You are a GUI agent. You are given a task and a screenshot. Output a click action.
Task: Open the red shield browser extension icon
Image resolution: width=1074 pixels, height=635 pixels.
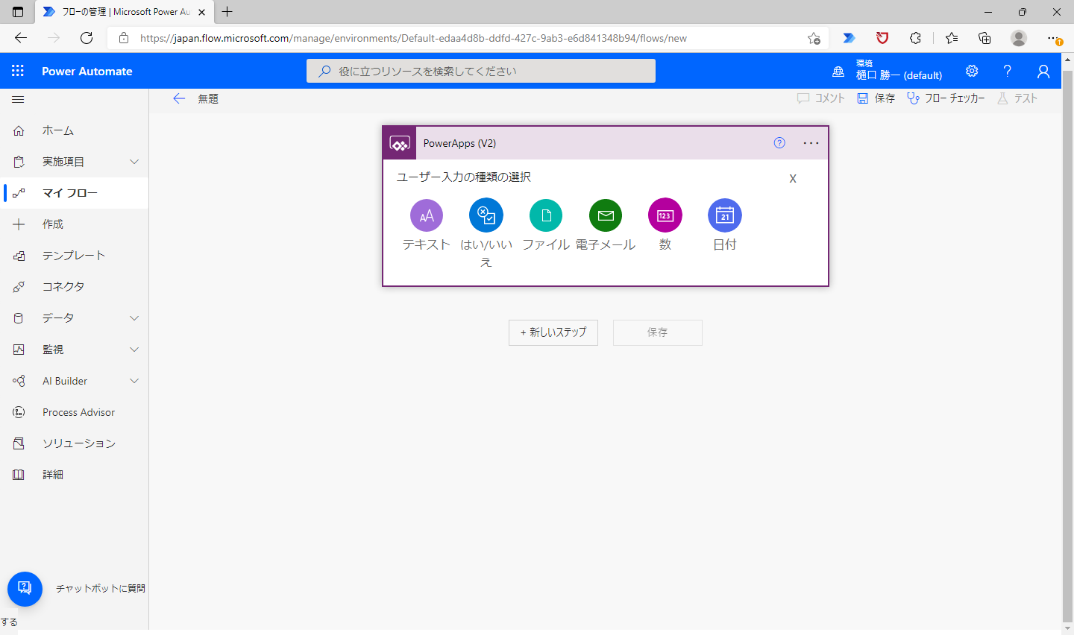coord(882,38)
